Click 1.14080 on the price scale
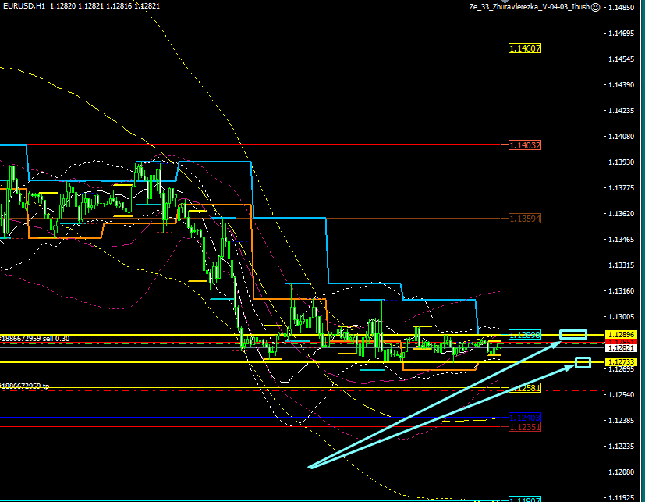The width and height of the screenshot is (645, 502). pos(621,137)
